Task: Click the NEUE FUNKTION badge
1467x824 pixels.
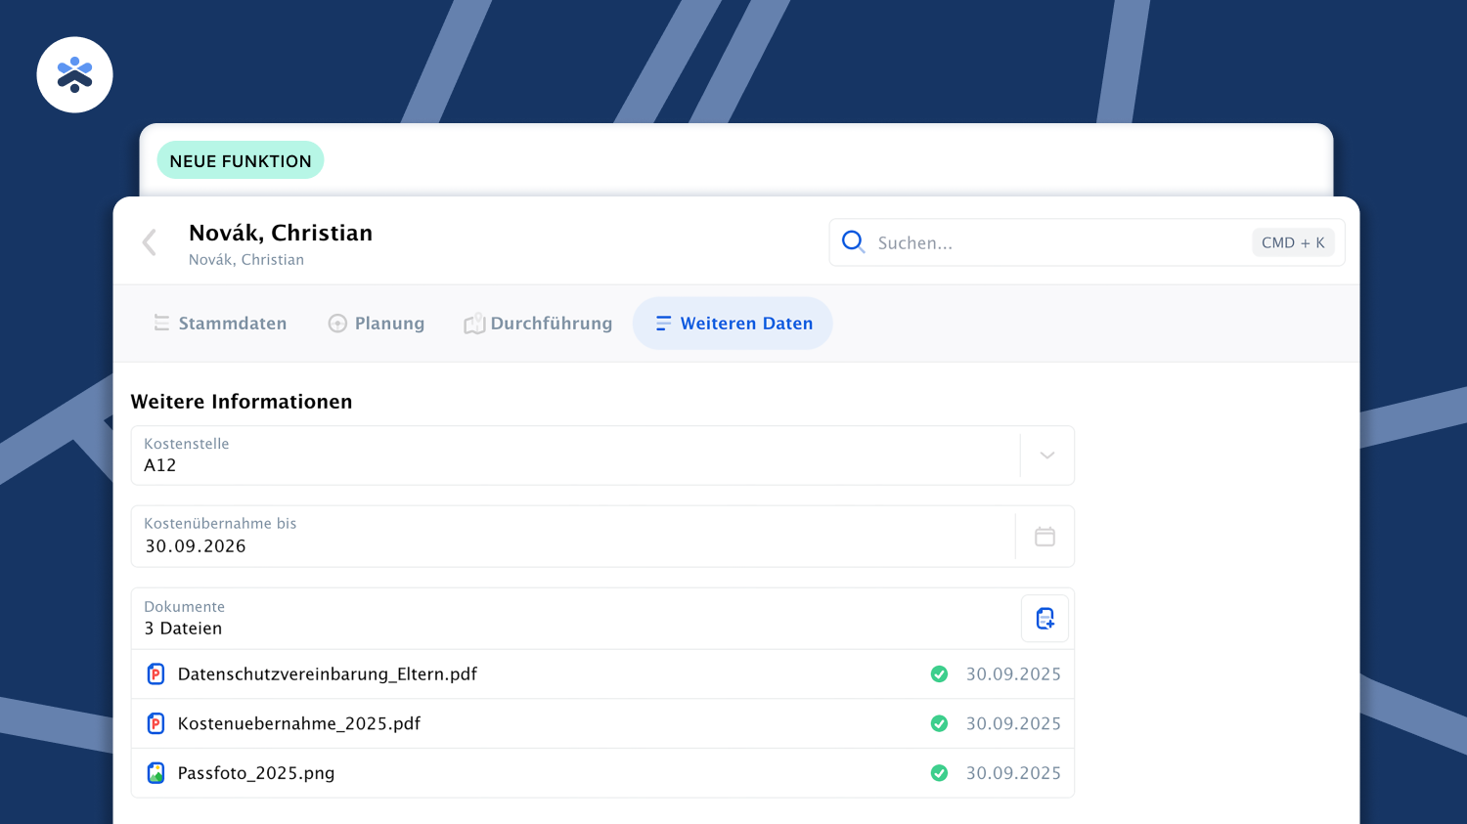Action: (241, 161)
